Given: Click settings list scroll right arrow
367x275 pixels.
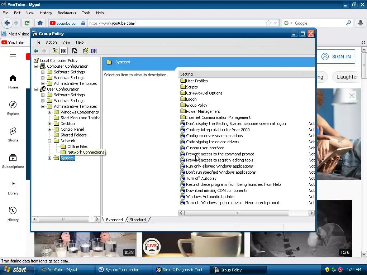Looking at the screenshot, I should (x=311, y=213).
